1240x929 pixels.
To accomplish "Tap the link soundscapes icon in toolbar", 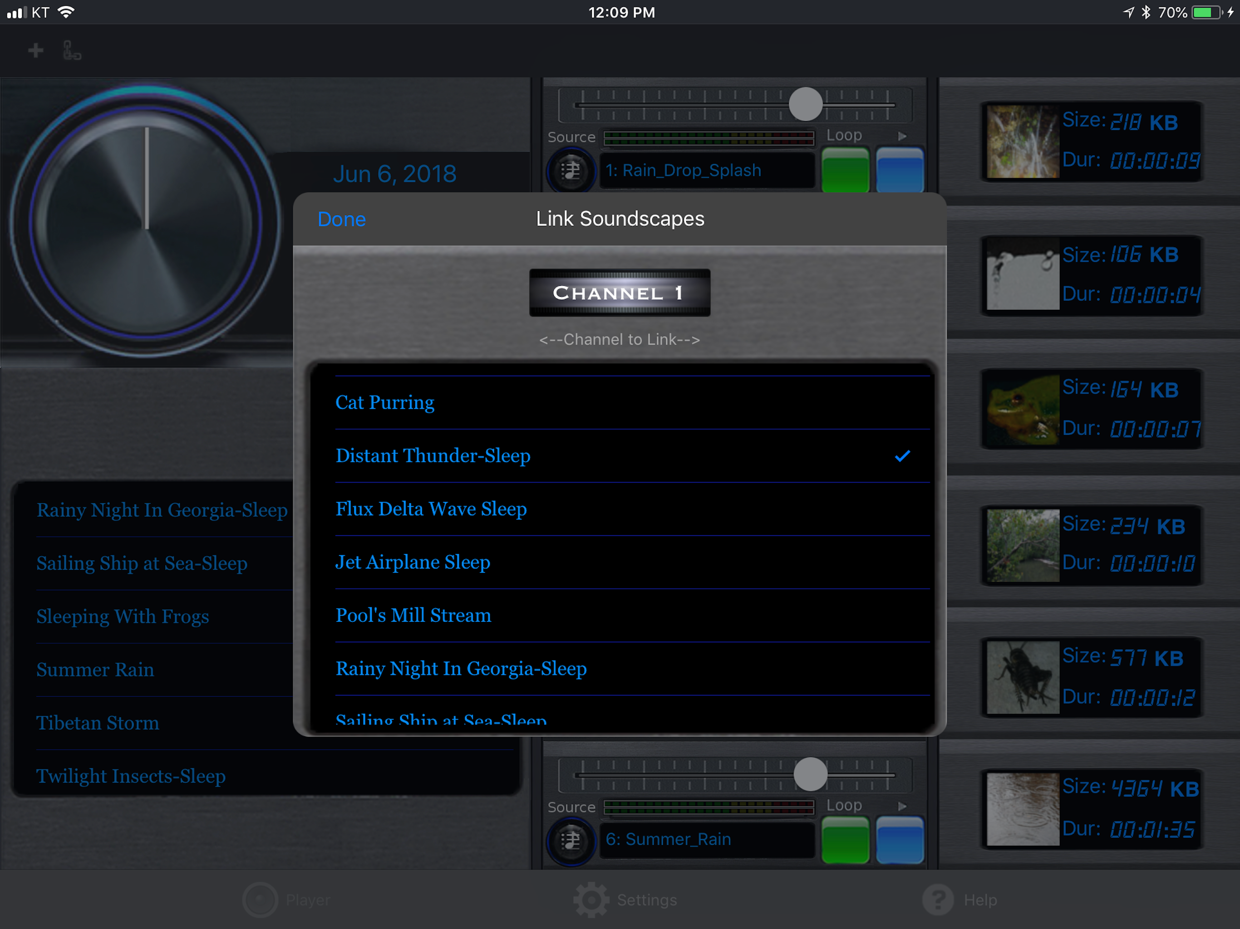I will click(72, 51).
